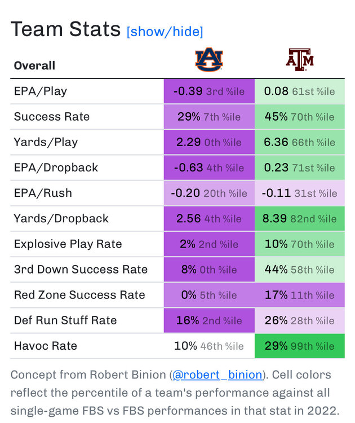The width and height of the screenshot is (355, 423).
Task: Toggle Team Stats with show/hide link
Action: 165,32
